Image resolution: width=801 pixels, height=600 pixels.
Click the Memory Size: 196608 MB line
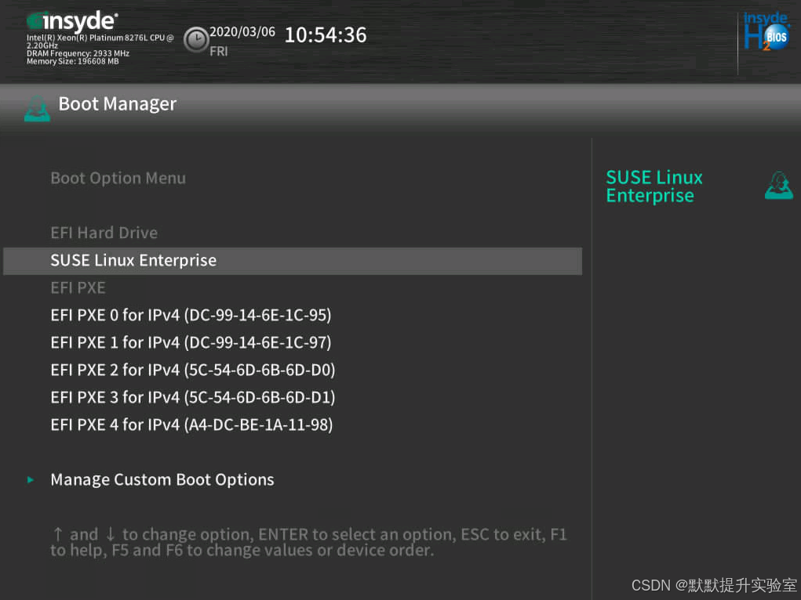coord(72,61)
